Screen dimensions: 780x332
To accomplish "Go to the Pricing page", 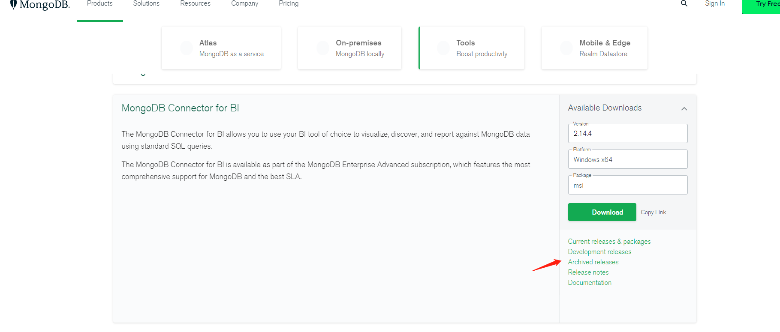I will (289, 3).
